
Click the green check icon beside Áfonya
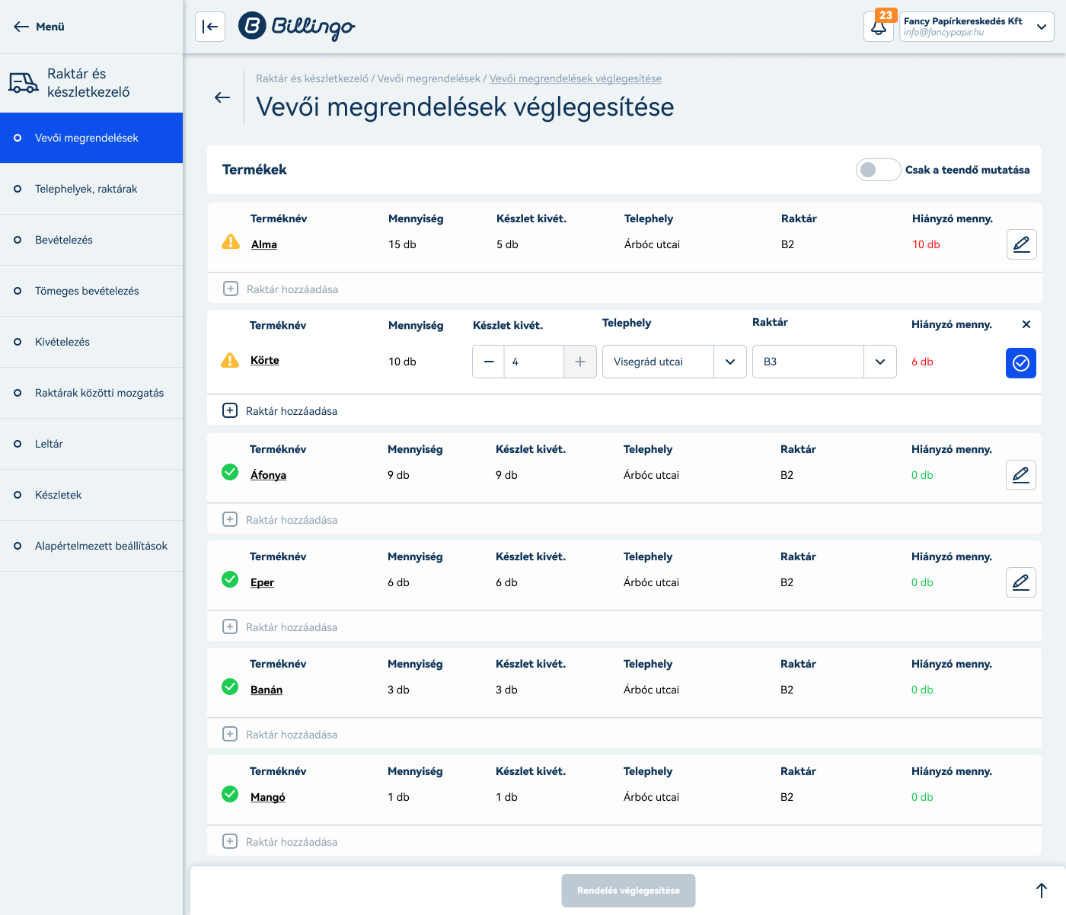tap(230, 472)
